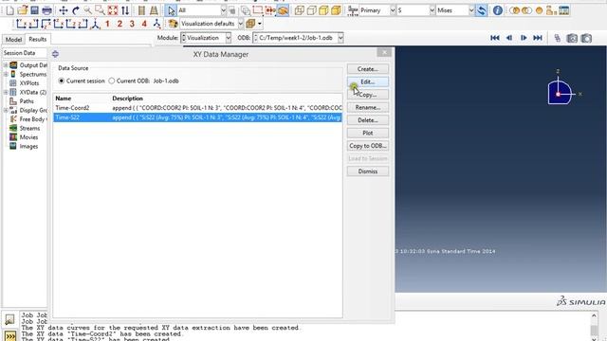Click the Cycle views arrows icon
The width and height of the screenshot is (607, 341).
tap(125, 10)
